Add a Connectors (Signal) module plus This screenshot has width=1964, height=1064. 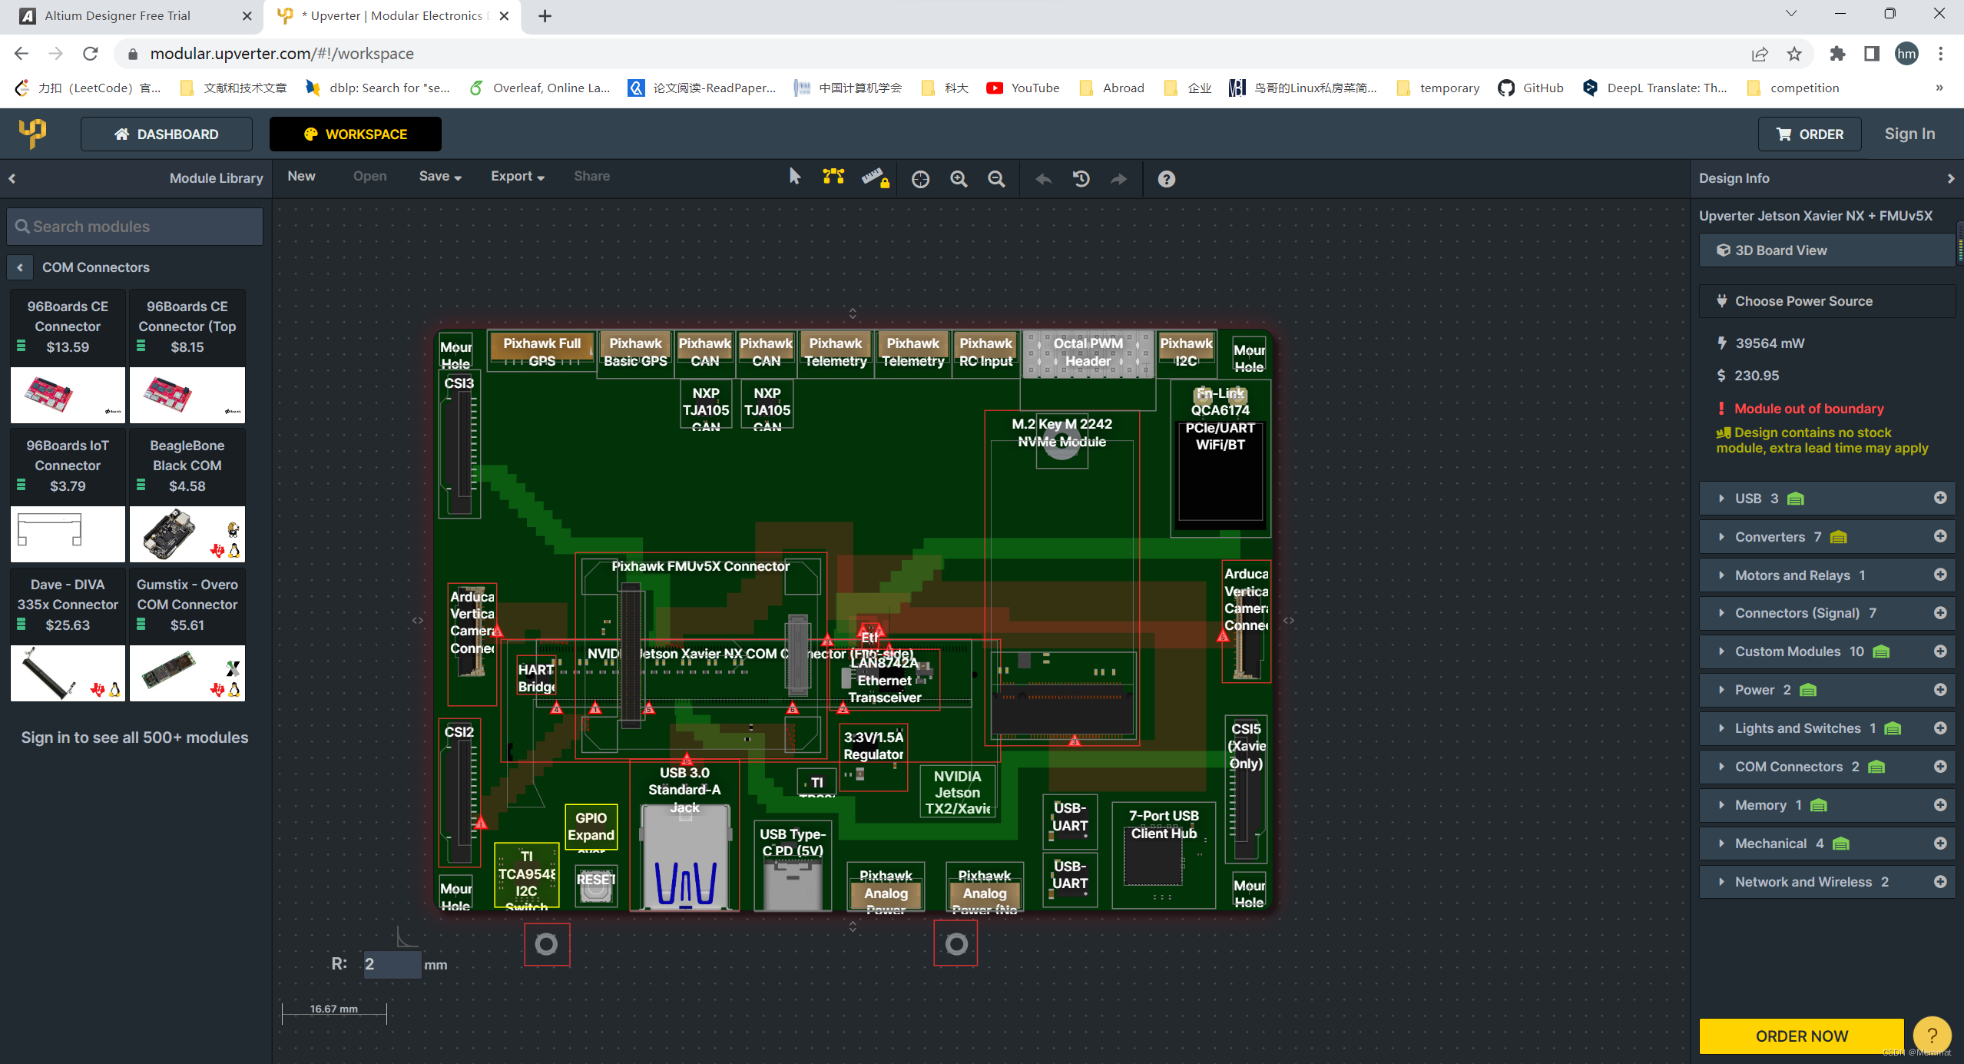pos(1939,612)
